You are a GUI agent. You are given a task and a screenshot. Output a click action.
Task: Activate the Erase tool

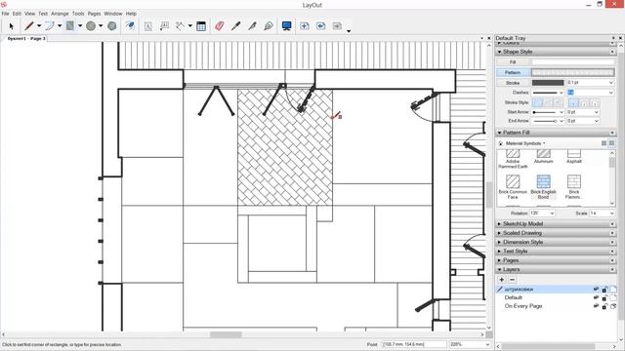(x=219, y=26)
